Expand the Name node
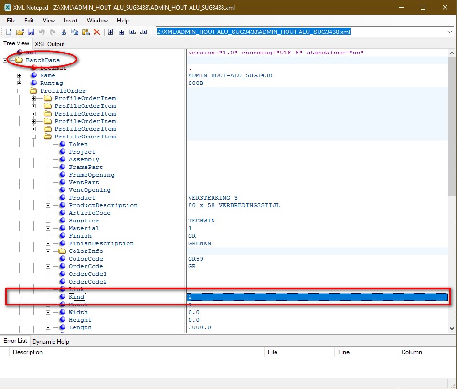 [19, 75]
